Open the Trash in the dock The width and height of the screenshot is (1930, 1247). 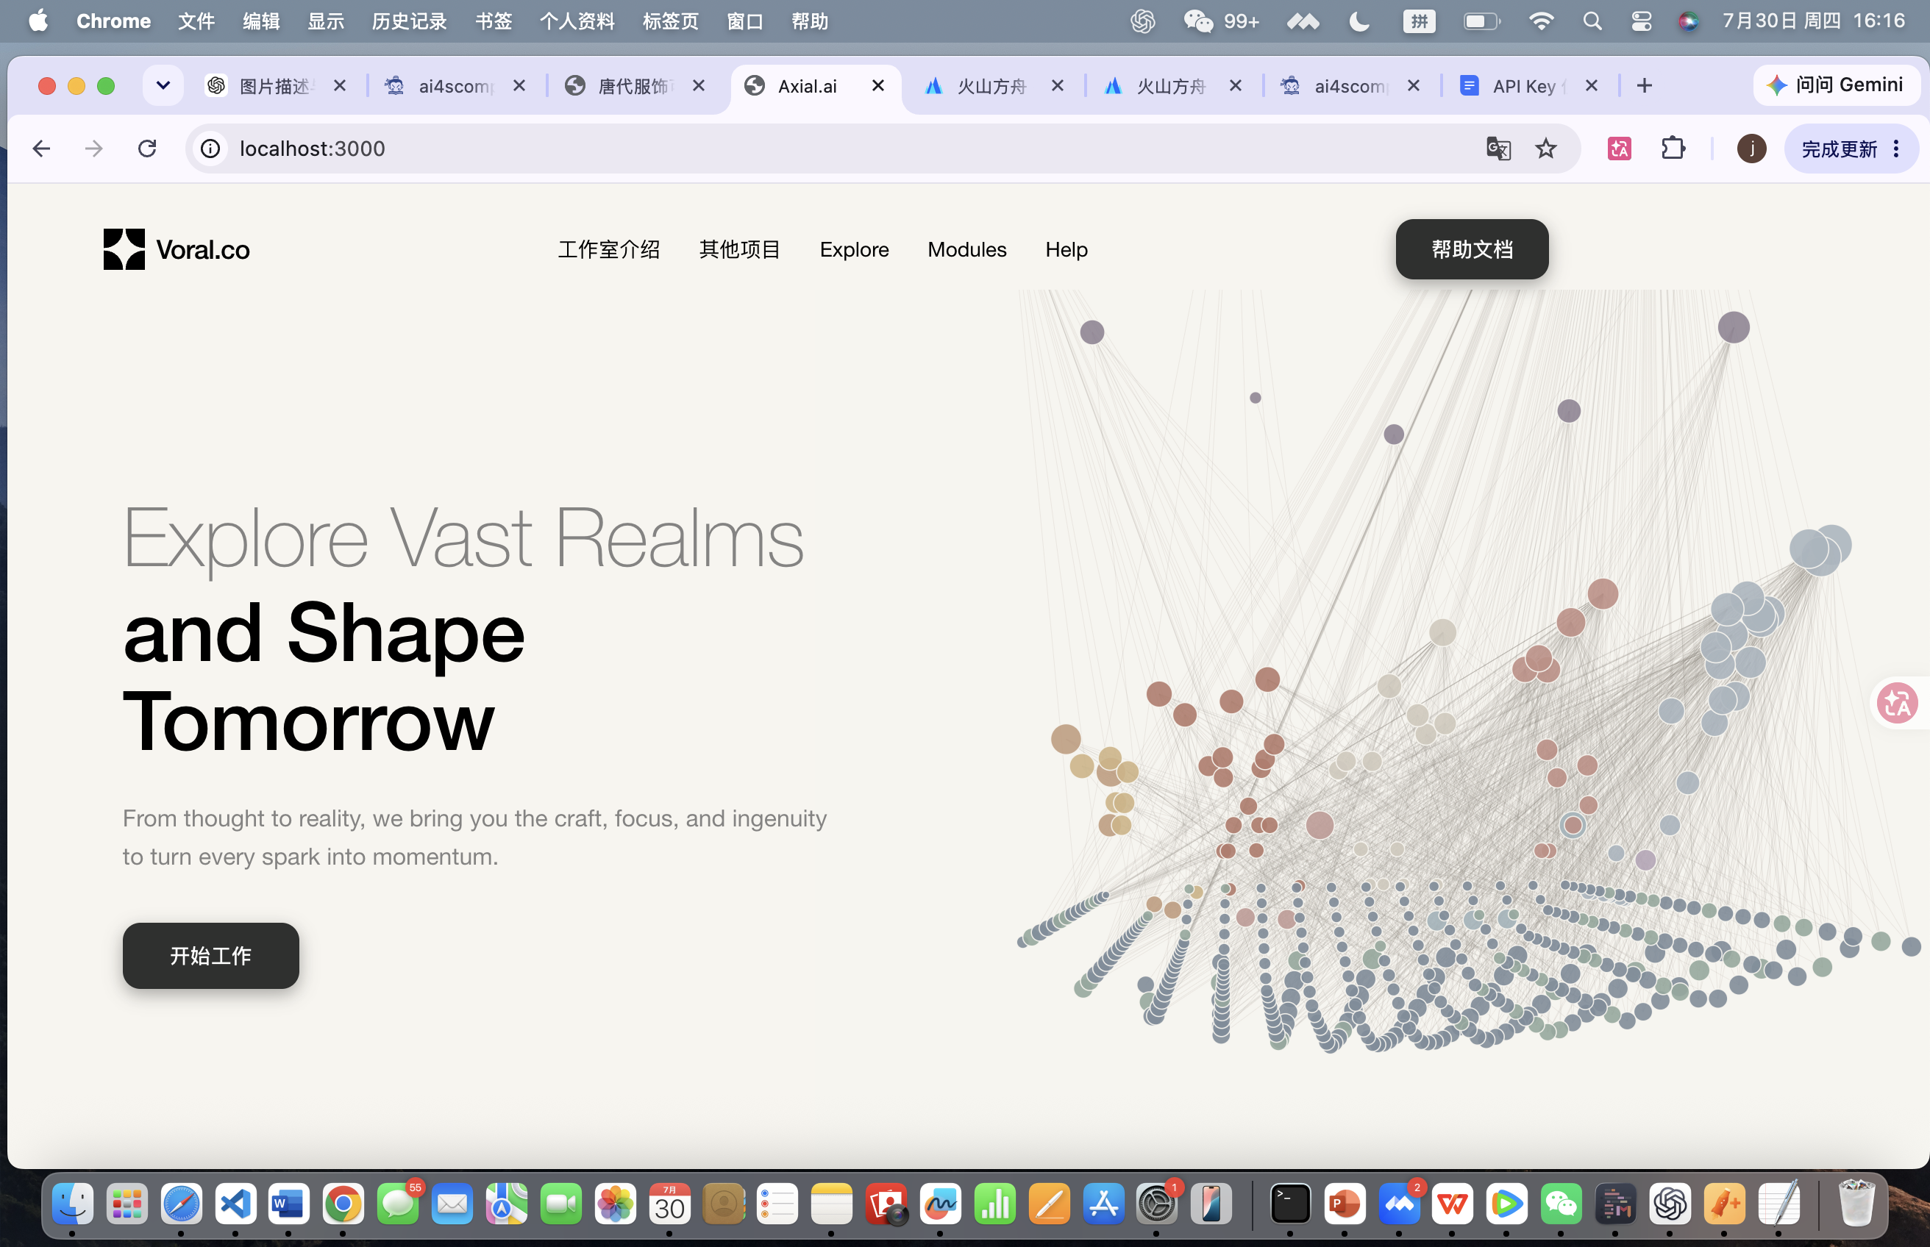(x=1856, y=1204)
